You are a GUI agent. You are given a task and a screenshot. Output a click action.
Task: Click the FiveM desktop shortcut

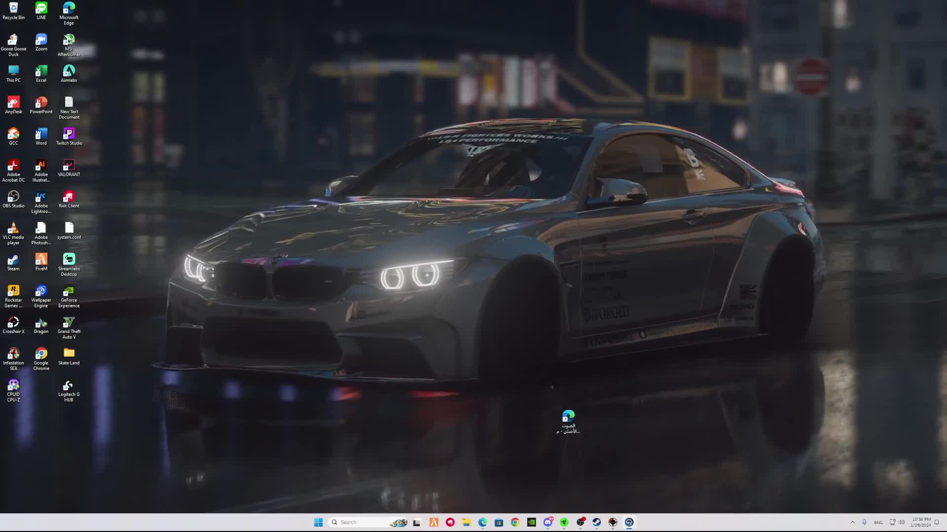click(41, 263)
